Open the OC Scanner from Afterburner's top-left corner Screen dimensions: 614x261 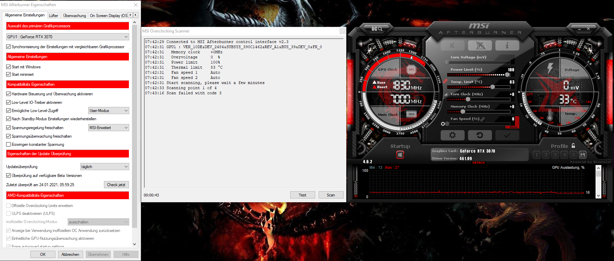[377, 29]
